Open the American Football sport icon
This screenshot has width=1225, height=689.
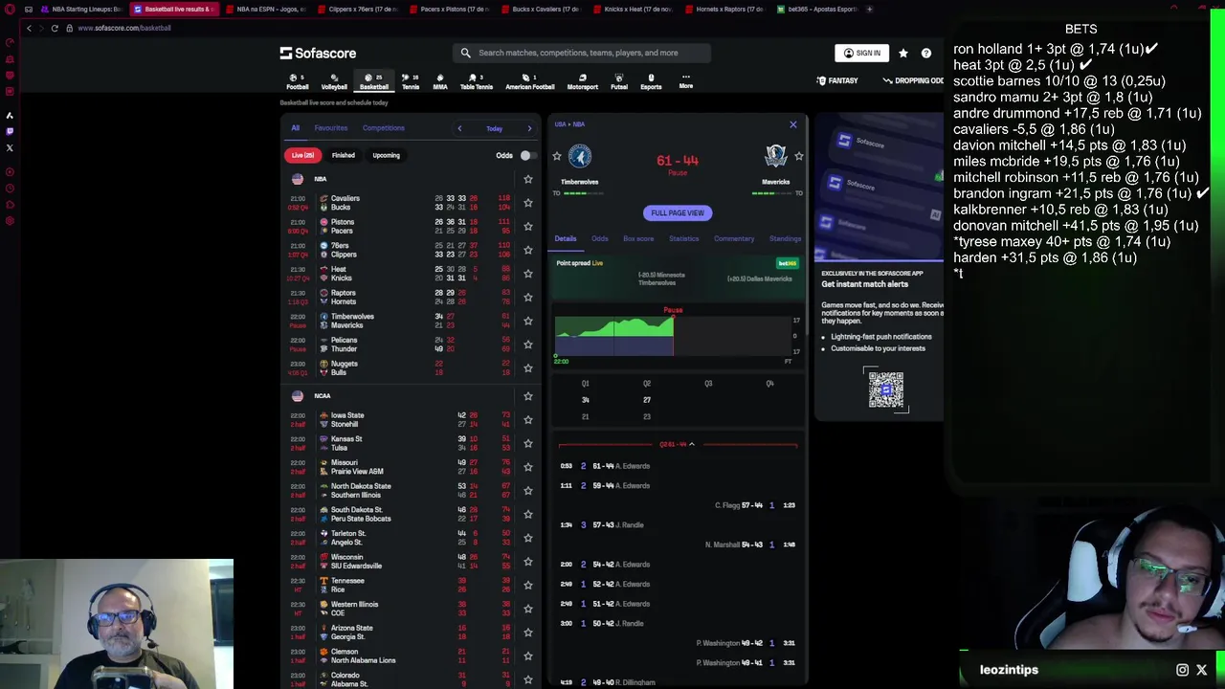pyautogui.click(x=529, y=81)
